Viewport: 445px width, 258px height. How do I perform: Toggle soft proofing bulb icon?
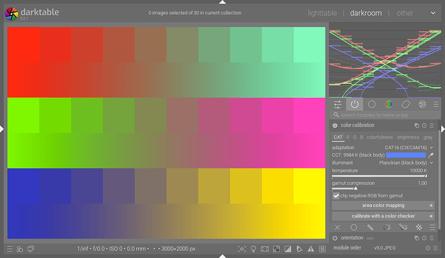coord(253,249)
